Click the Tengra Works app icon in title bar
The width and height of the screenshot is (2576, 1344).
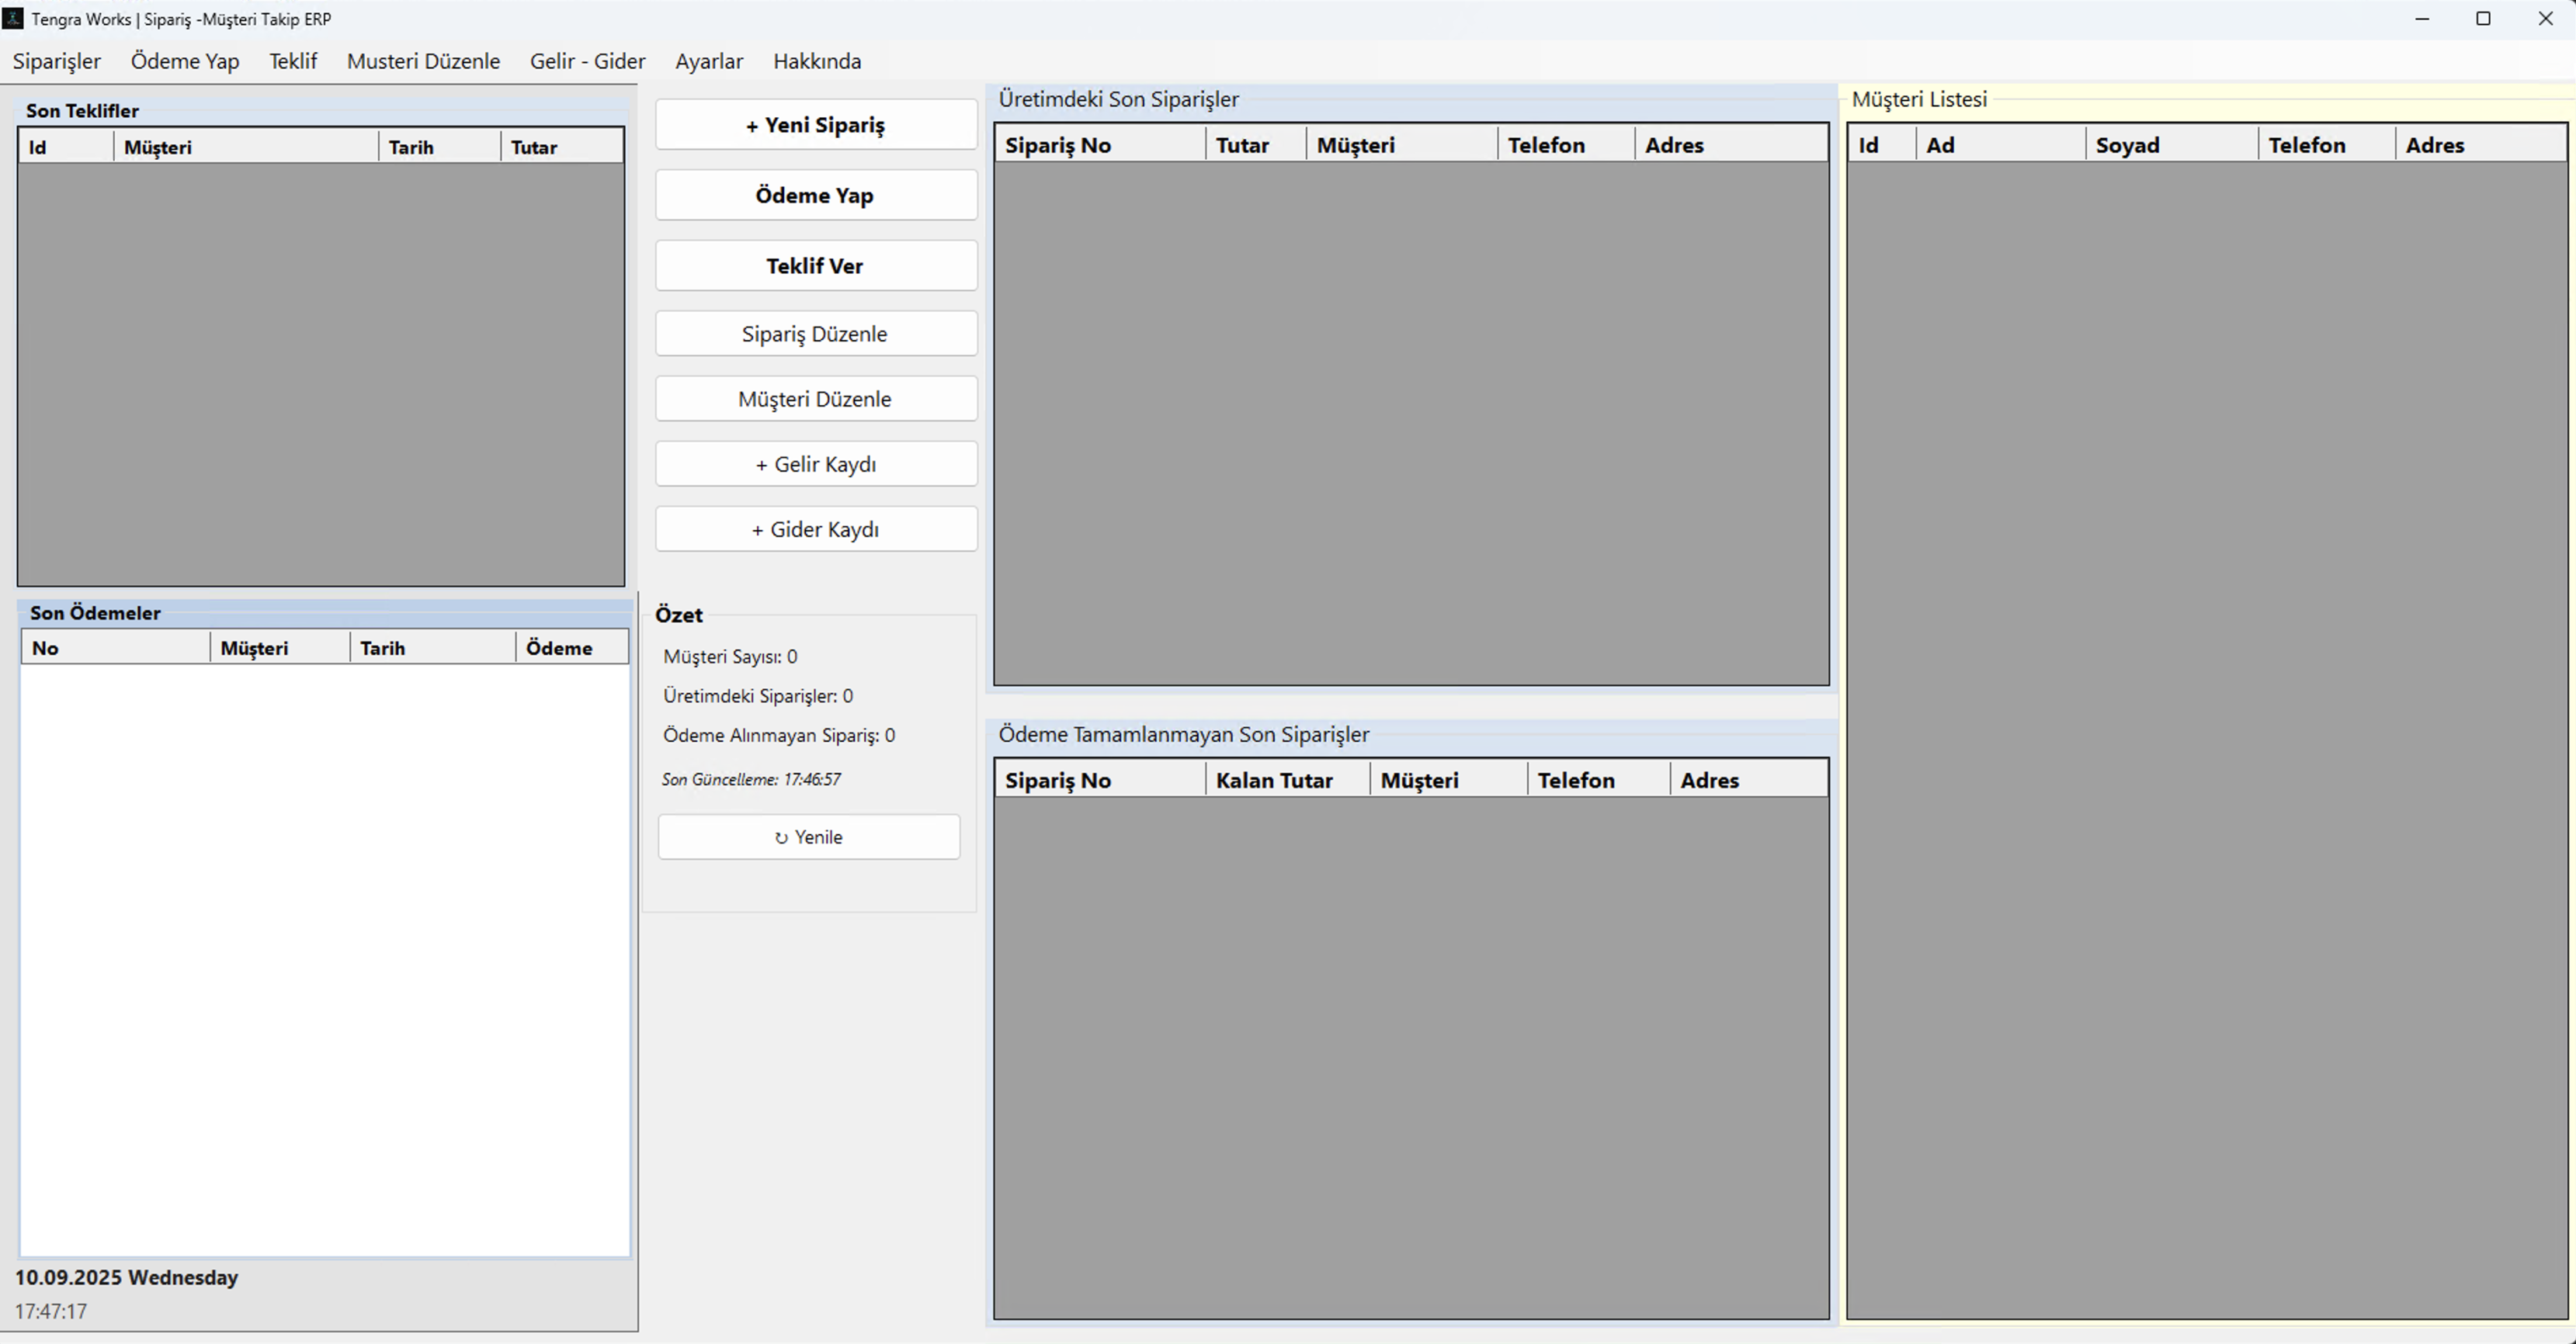coord(13,19)
